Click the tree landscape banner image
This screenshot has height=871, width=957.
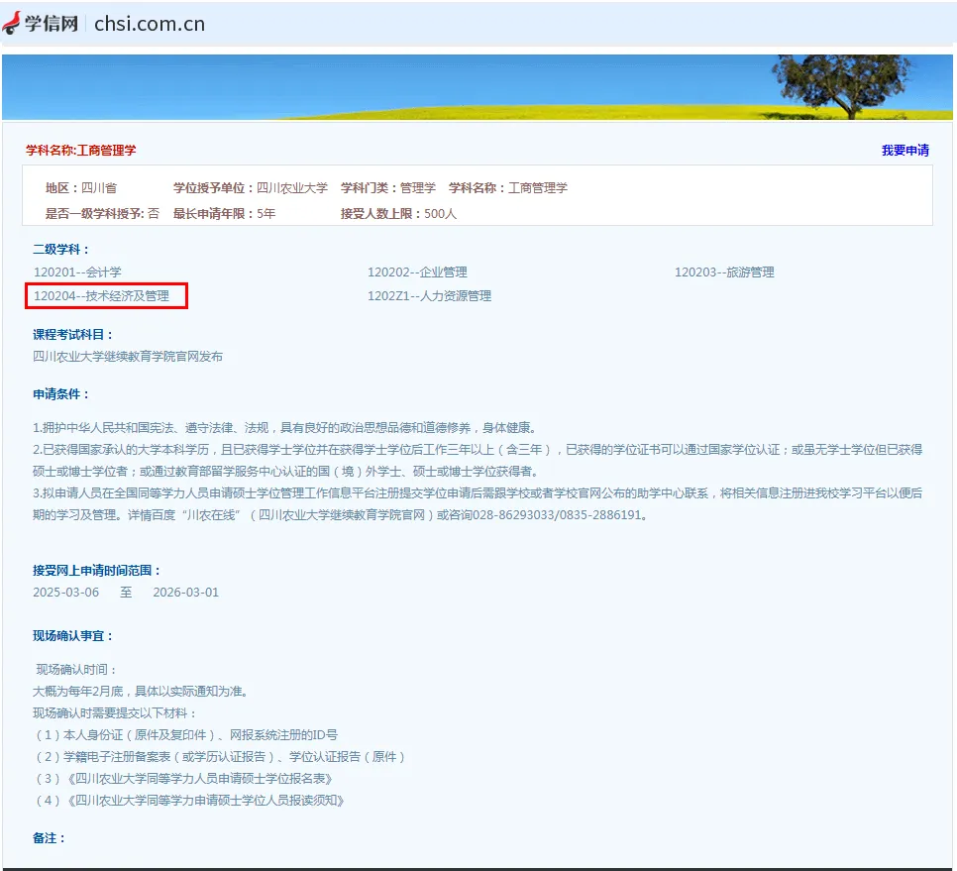(478, 87)
